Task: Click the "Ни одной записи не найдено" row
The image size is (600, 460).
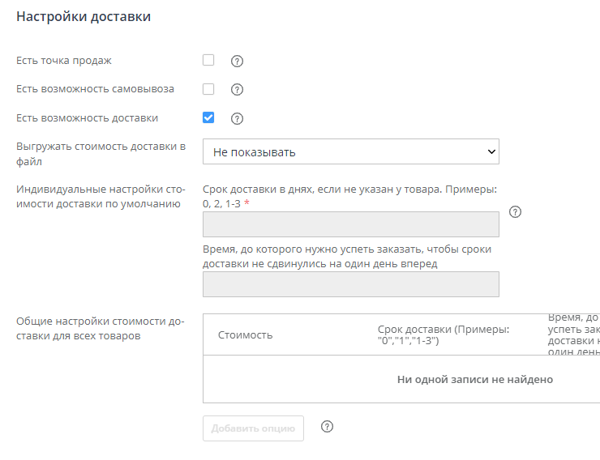Action: pos(474,379)
